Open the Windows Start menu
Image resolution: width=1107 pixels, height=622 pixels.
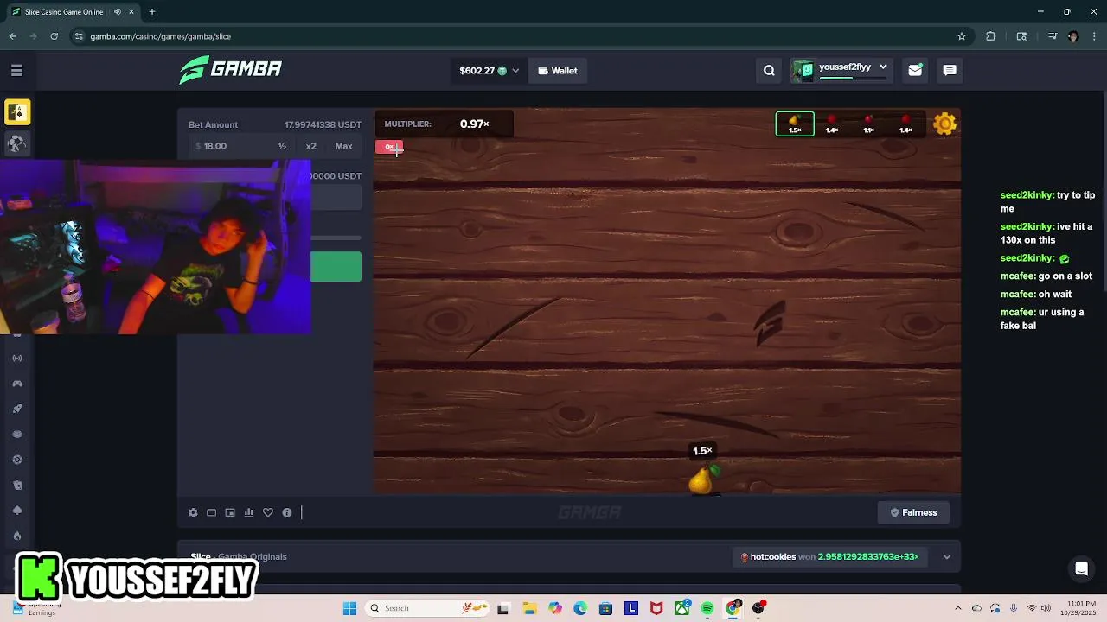[349, 608]
